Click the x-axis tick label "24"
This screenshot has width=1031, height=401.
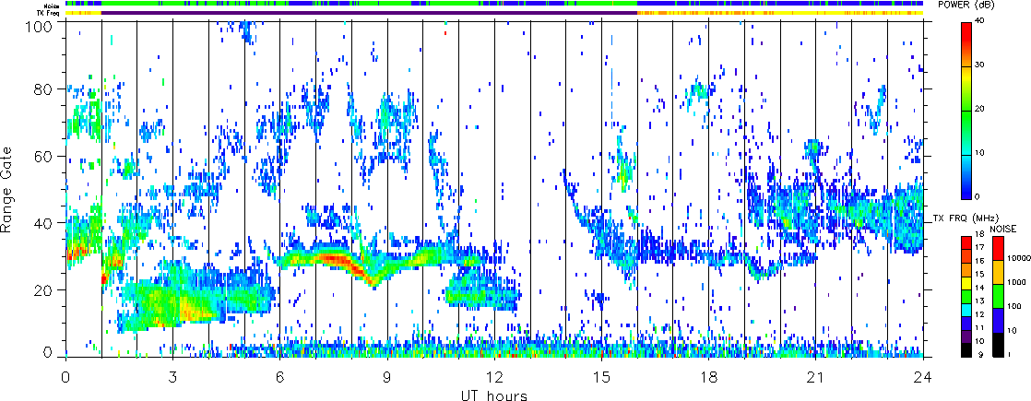click(x=923, y=378)
